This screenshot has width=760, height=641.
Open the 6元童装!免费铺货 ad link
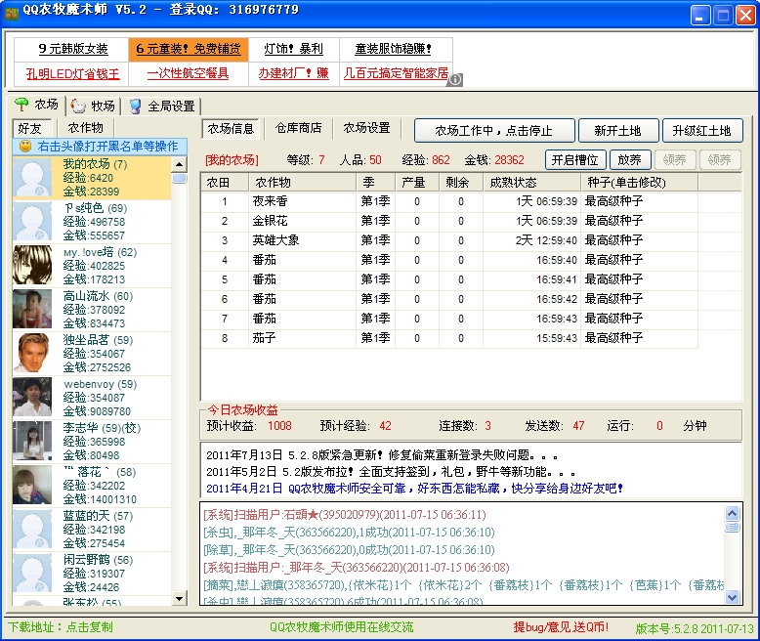(x=189, y=49)
